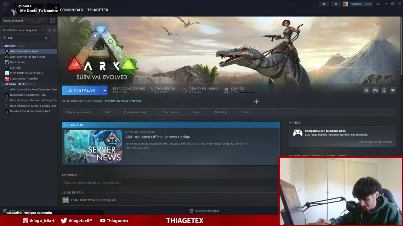Click the Dark Sector game icon
This screenshot has width=403, height=226.
tap(7, 62)
